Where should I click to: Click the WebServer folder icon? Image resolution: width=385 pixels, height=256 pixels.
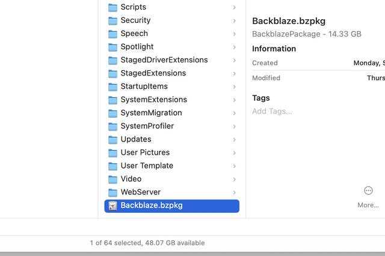click(112, 192)
